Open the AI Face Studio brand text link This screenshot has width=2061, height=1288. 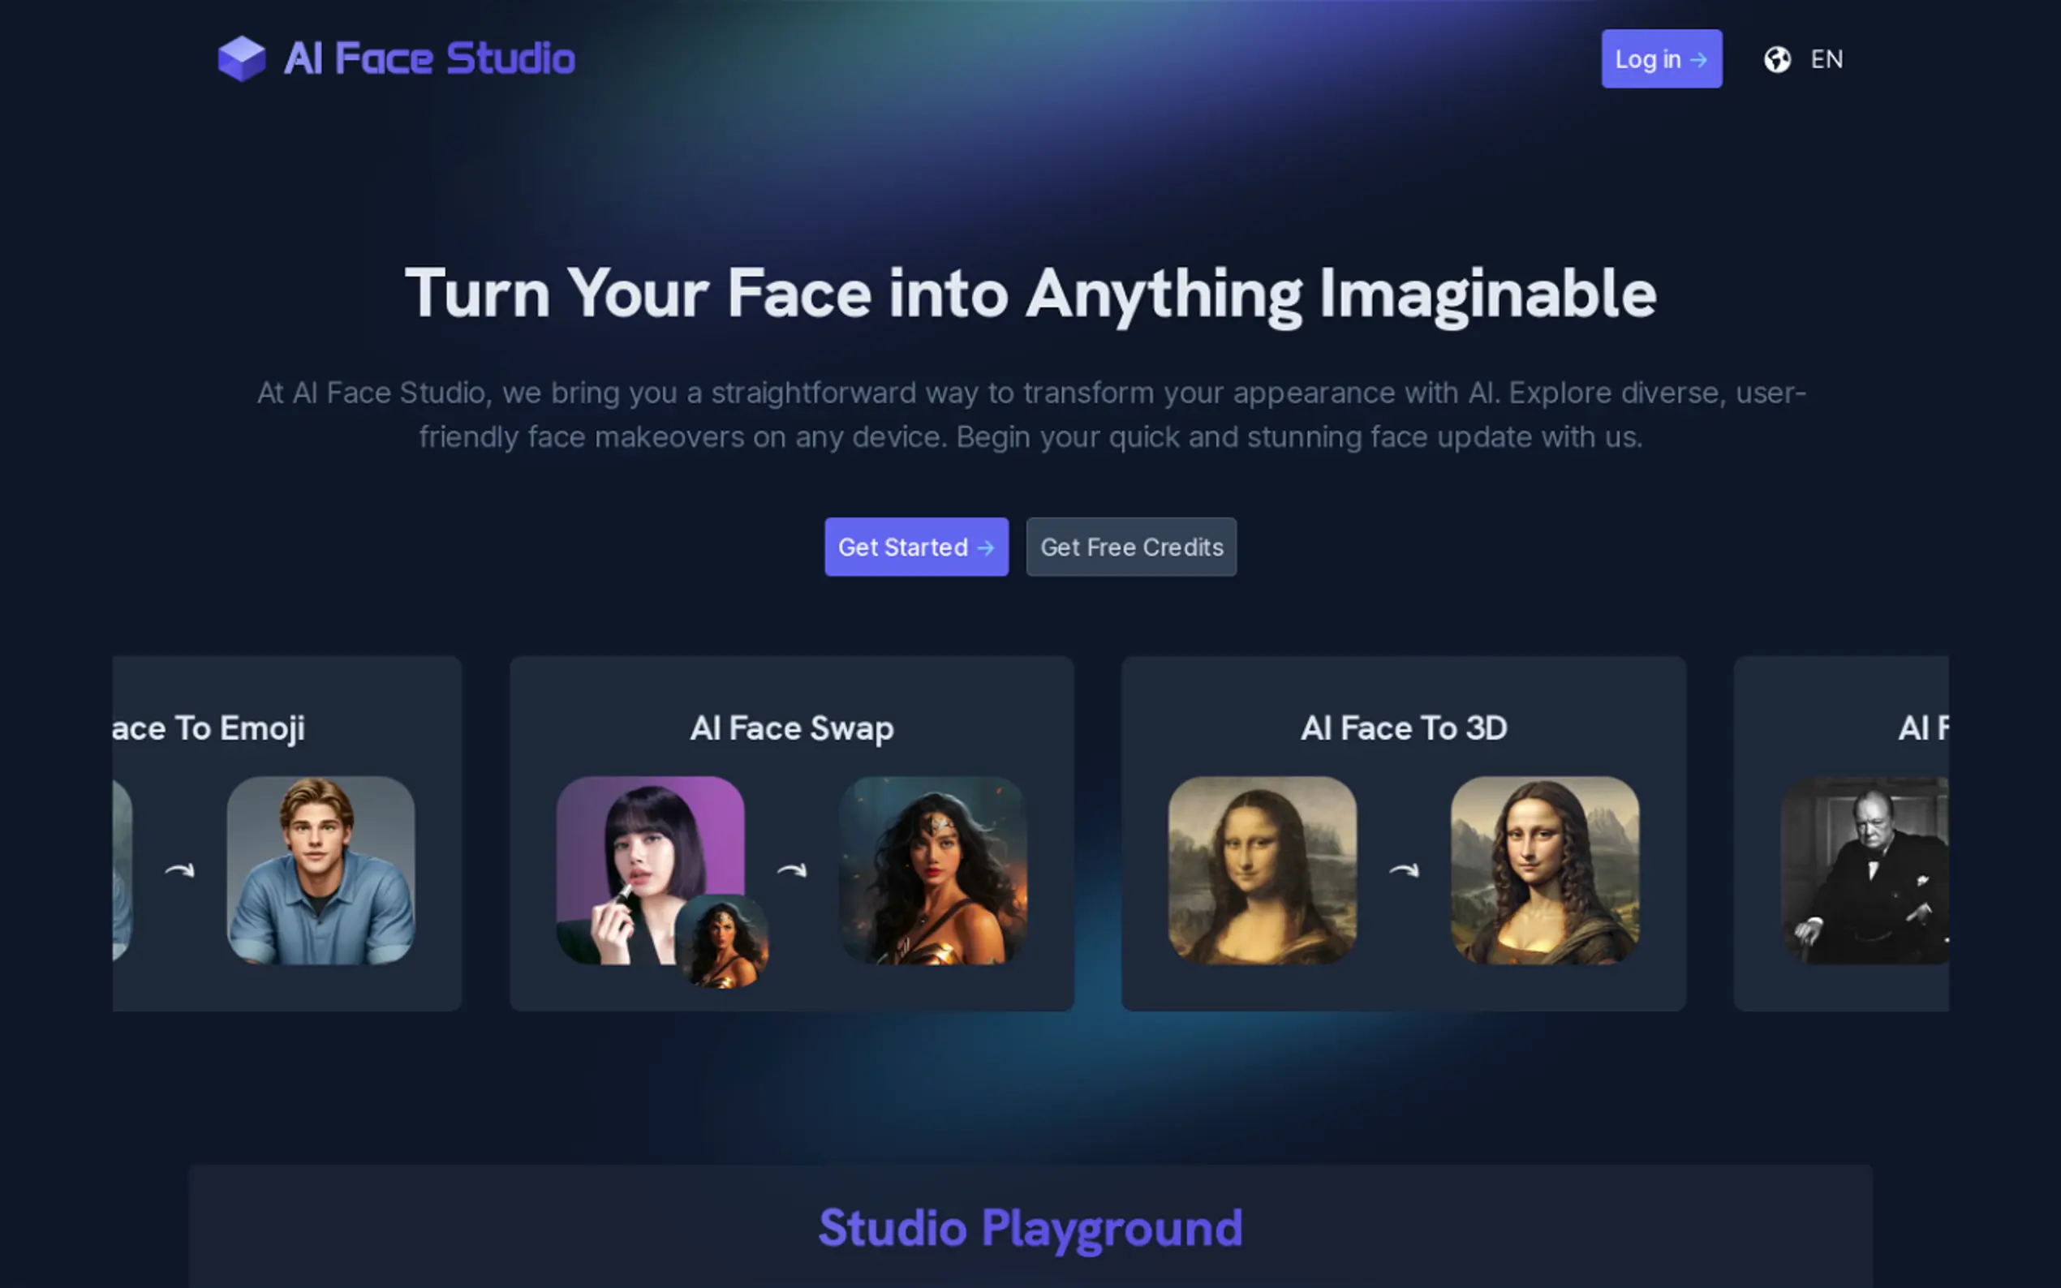(x=429, y=58)
